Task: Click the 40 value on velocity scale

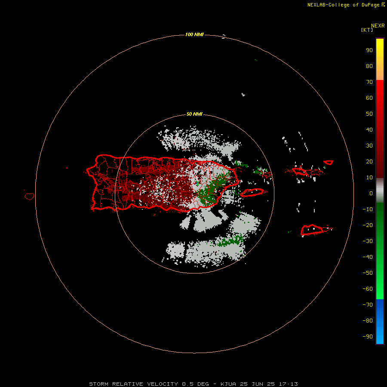Action: (369, 130)
